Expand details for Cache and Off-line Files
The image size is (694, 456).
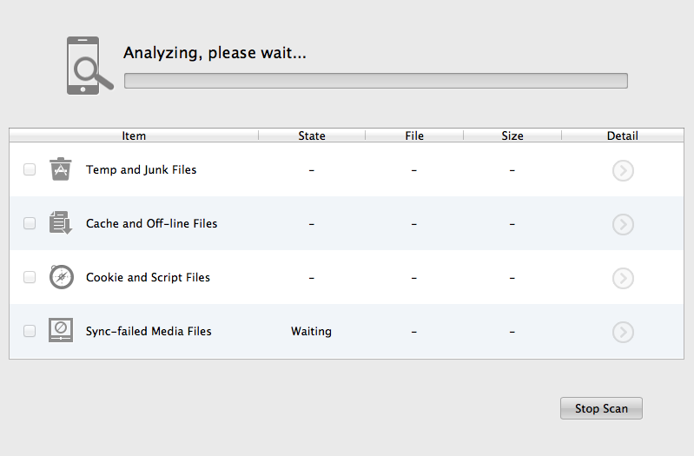(x=623, y=224)
